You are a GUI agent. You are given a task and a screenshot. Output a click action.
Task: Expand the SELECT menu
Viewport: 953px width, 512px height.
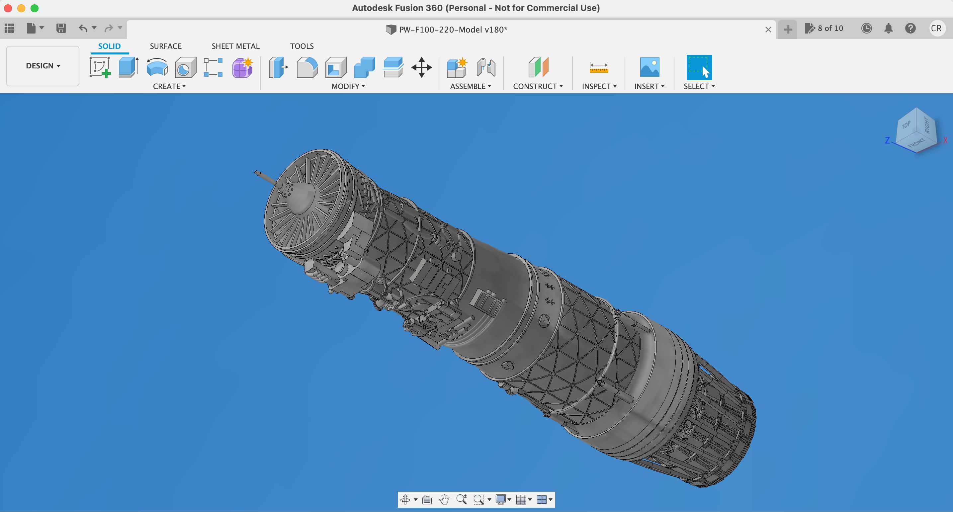[699, 86]
